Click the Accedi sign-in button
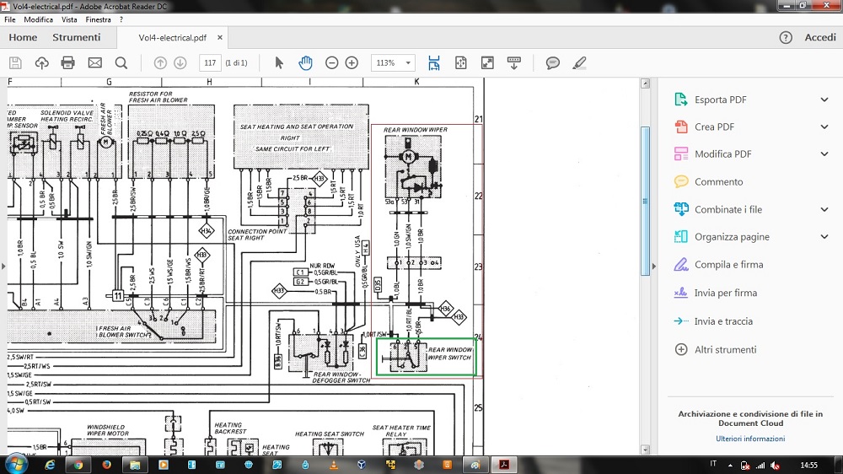Image resolution: width=843 pixels, height=474 pixels. pos(819,38)
